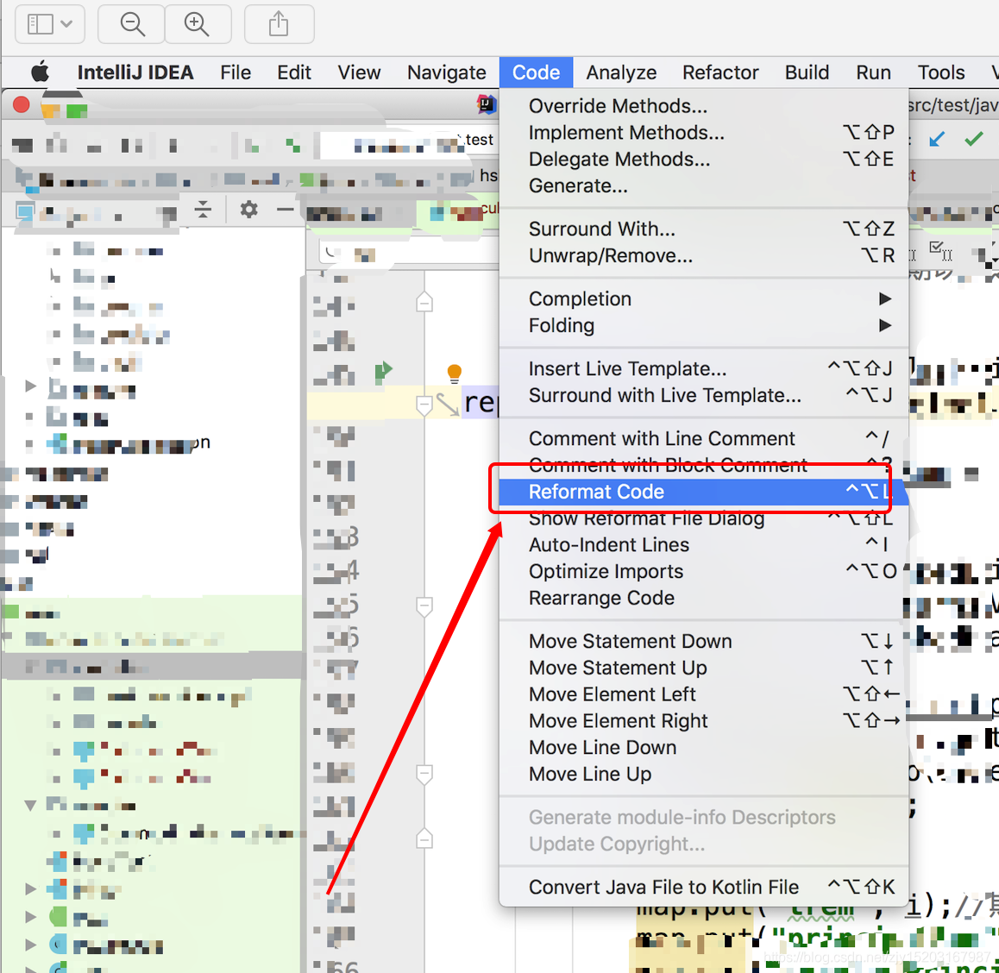This screenshot has width=999, height=973.
Task: Open the Run menu
Action: (873, 72)
